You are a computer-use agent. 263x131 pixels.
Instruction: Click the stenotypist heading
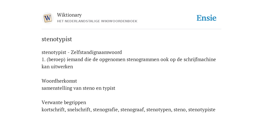[57, 39]
